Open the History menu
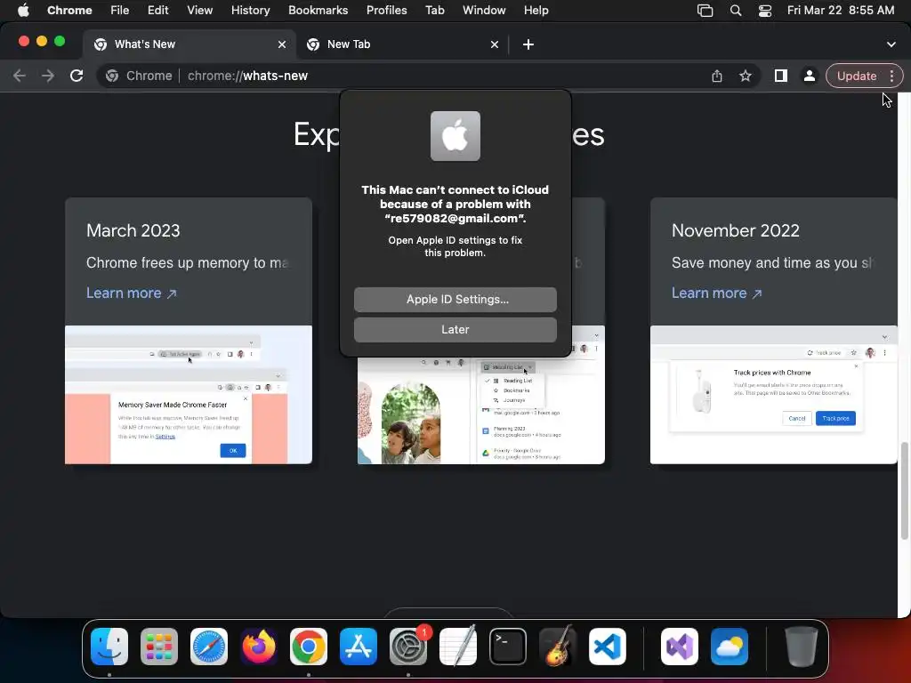The width and height of the screenshot is (911, 683). (250, 11)
